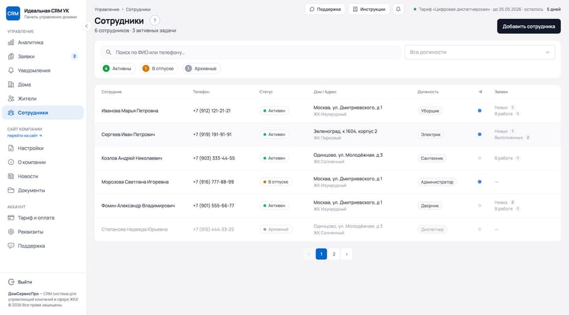The width and height of the screenshot is (569, 315).
Task: Click phone +7 (912) 121-21-21
Action: tap(212, 111)
